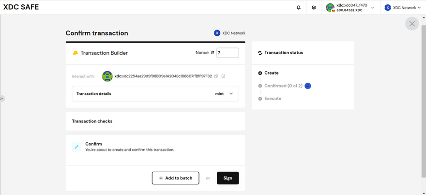Click the Add to batch button
This screenshot has height=195, width=426.
(x=176, y=178)
